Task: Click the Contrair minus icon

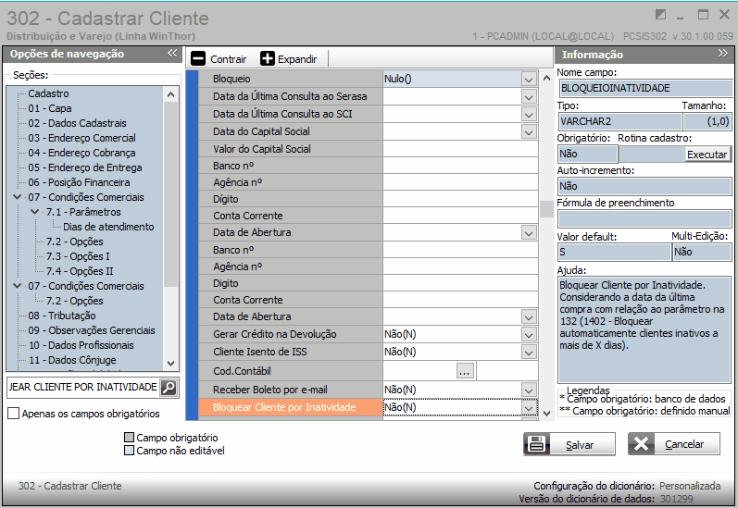Action: pos(198,59)
